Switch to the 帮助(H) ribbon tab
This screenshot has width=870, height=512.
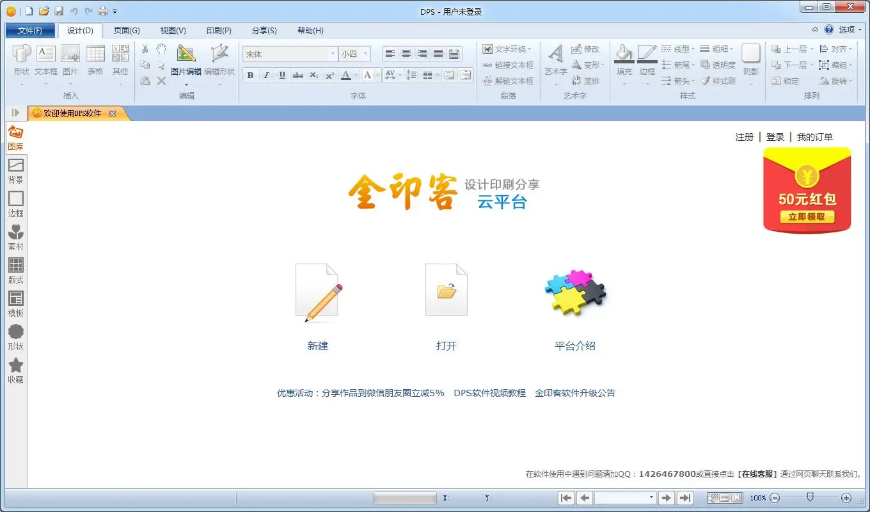310,30
